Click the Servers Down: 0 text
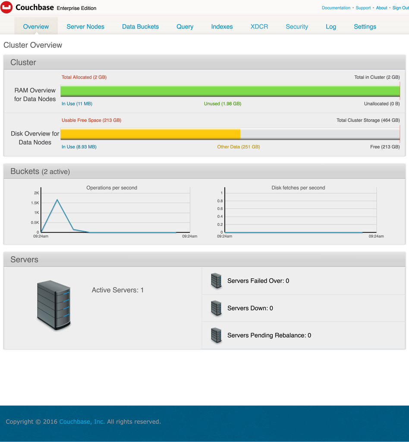Screen dimensions: 409x442 [250, 308]
